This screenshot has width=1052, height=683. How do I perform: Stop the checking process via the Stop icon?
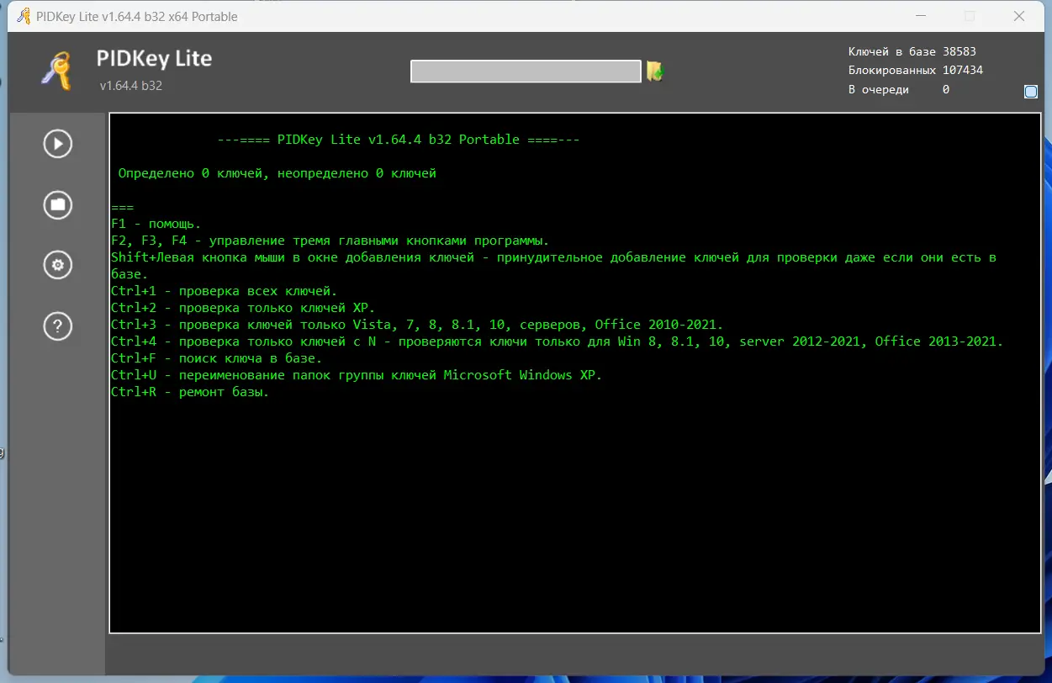[57, 204]
